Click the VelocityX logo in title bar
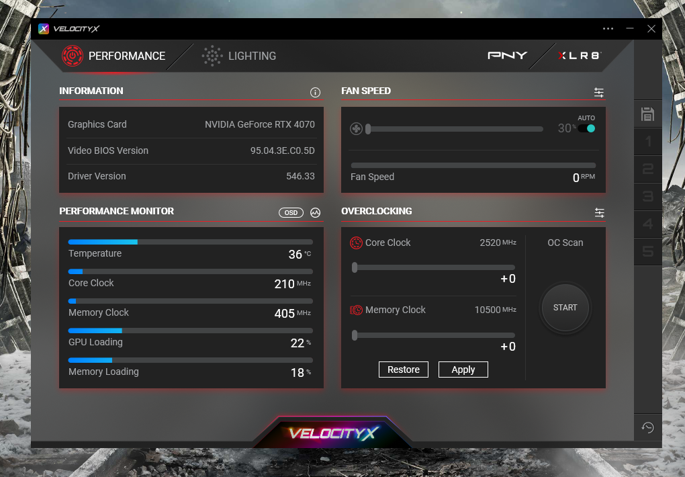685x477 pixels. coord(44,29)
